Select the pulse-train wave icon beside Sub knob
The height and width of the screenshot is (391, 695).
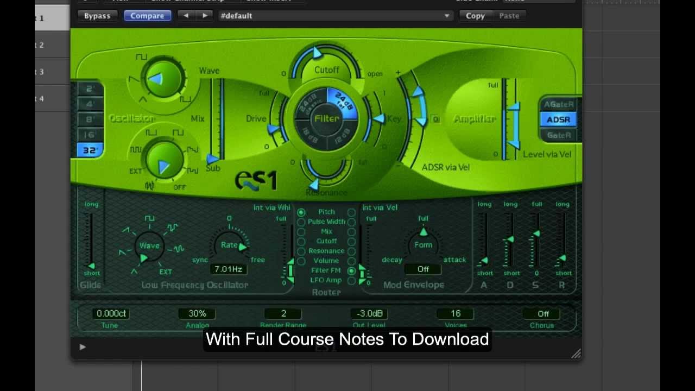click(x=136, y=150)
